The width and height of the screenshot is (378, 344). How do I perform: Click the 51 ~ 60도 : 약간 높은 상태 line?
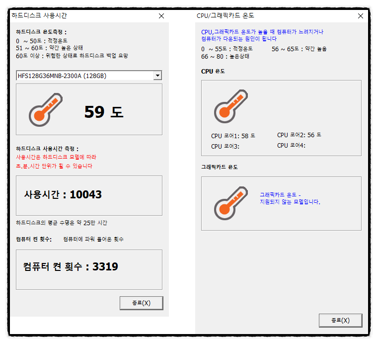[49, 48]
